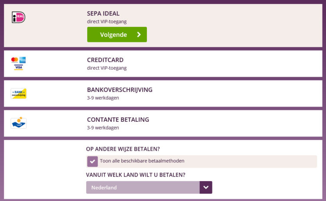Click the American Express logo icon
The width and height of the screenshot is (326, 201).
point(23,60)
